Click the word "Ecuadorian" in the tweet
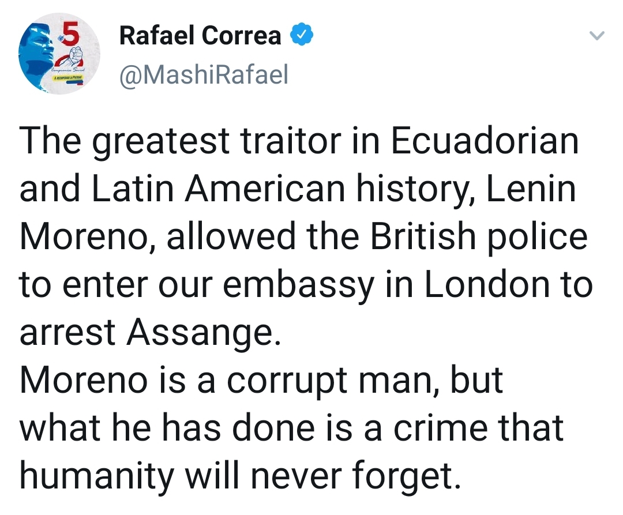Viewport: 623px width, 515px height. [x=485, y=141]
